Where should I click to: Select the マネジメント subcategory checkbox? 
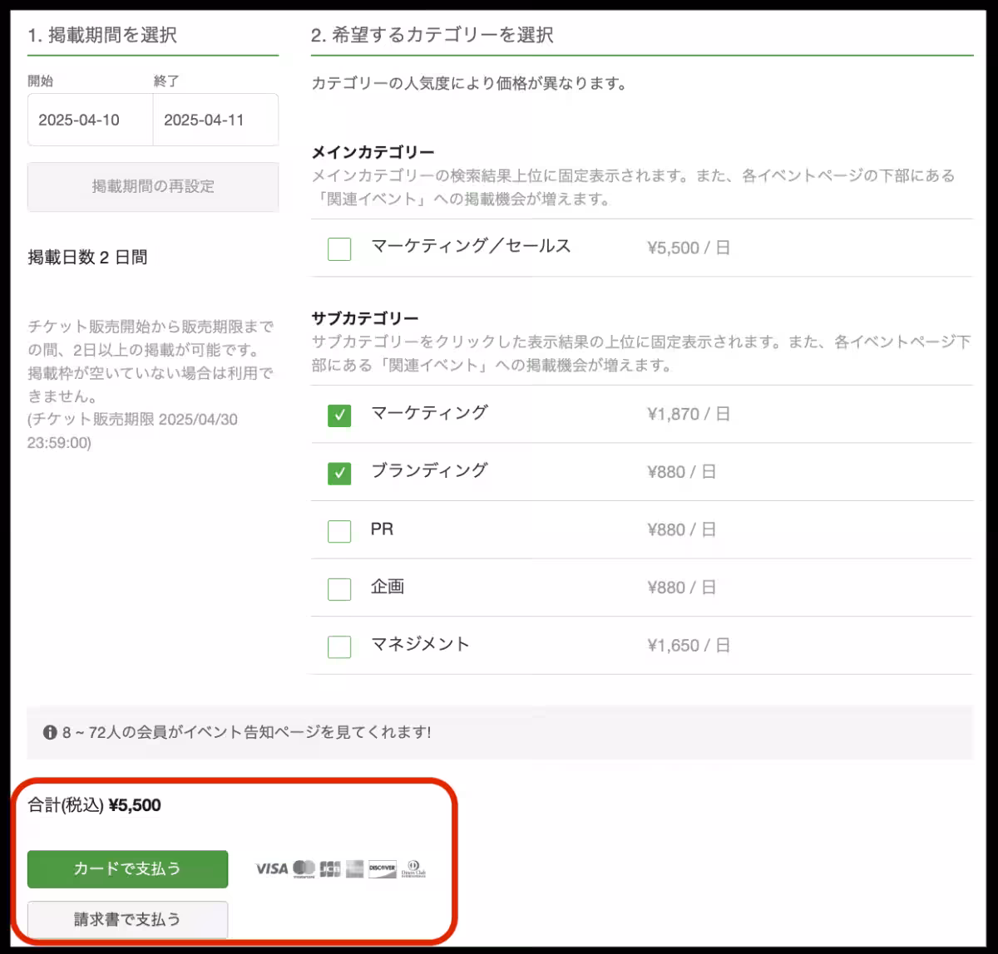339,646
